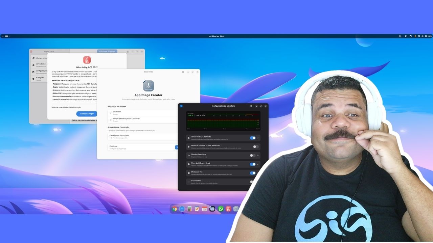The image size is (433, 243).
Task: Click the clock date in top panel
Action: click(x=216, y=36)
